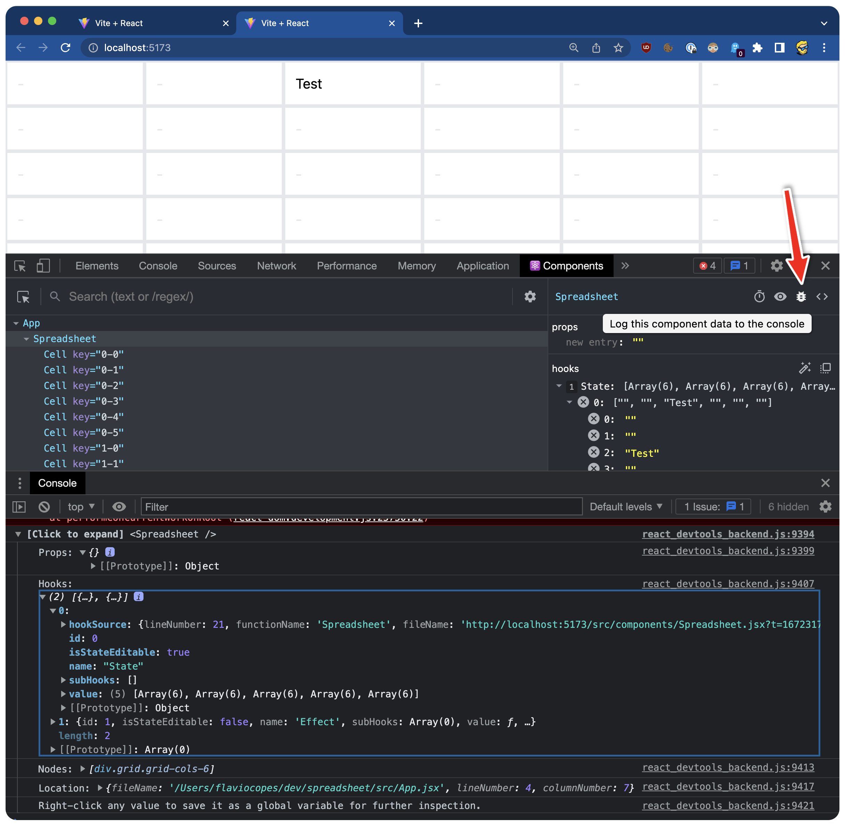Switch to the Sources tab

(217, 266)
